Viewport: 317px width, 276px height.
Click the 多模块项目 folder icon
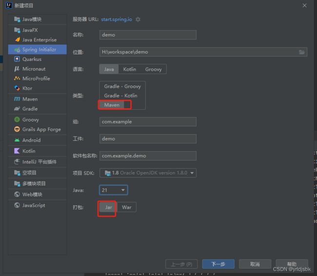[x=17, y=184]
